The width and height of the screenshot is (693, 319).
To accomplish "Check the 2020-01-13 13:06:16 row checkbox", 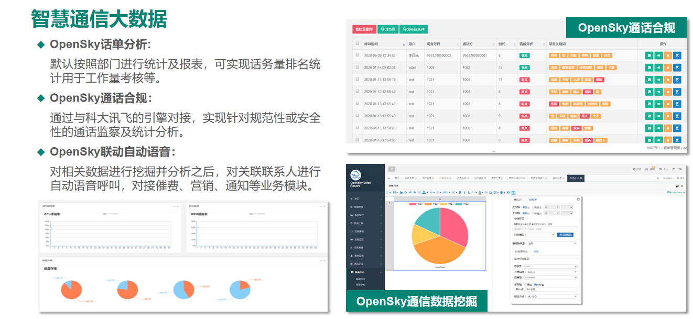I will point(357,79).
